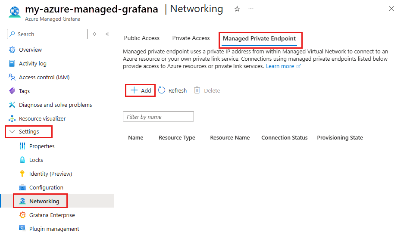Click the Azure Managed Grafana resource icon
Screen dimensions: 407x236
pos(15,12)
